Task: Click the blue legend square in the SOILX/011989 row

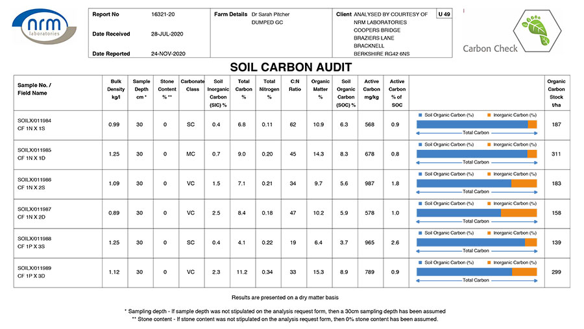Action: coord(419,262)
